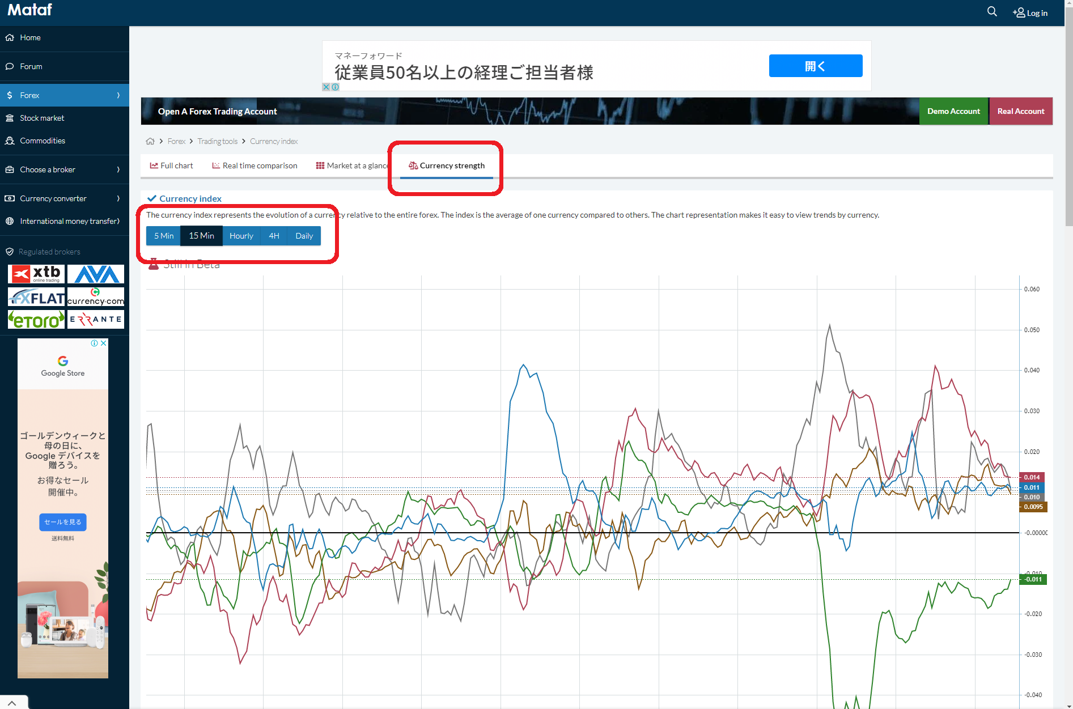Click the green -0.011 value label
Image resolution: width=1073 pixels, height=709 pixels.
1033,579
